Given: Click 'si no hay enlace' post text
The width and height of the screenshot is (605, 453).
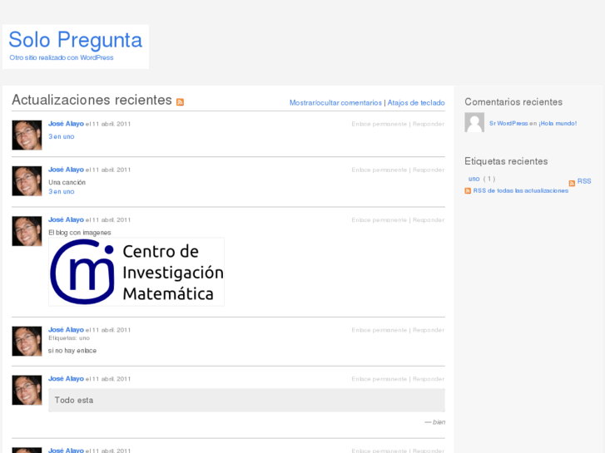Looking at the screenshot, I should pos(72,351).
